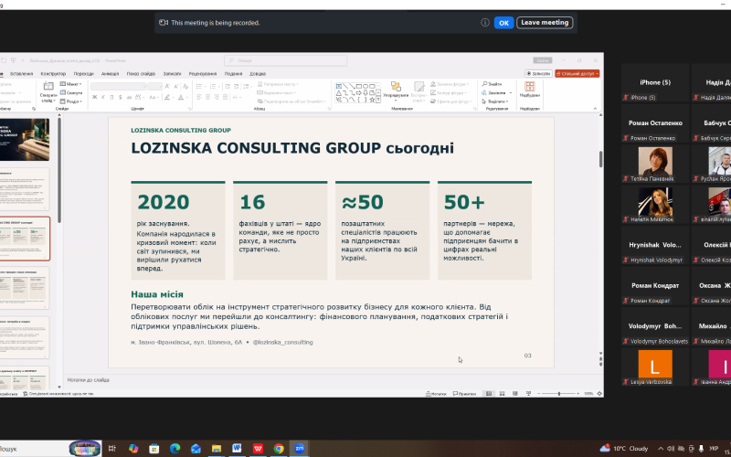Click the recording info icon in the banner
This screenshot has width=731, height=457.
point(485,22)
